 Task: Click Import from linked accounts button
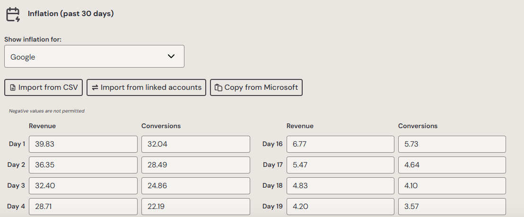click(147, 87)
